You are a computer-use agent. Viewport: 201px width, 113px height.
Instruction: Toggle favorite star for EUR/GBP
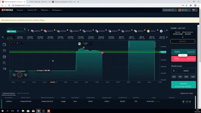(x=68, y=30)
